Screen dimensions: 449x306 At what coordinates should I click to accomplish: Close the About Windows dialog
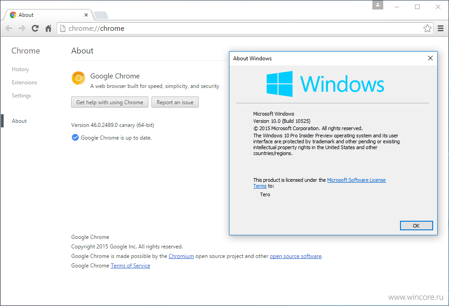430,58
